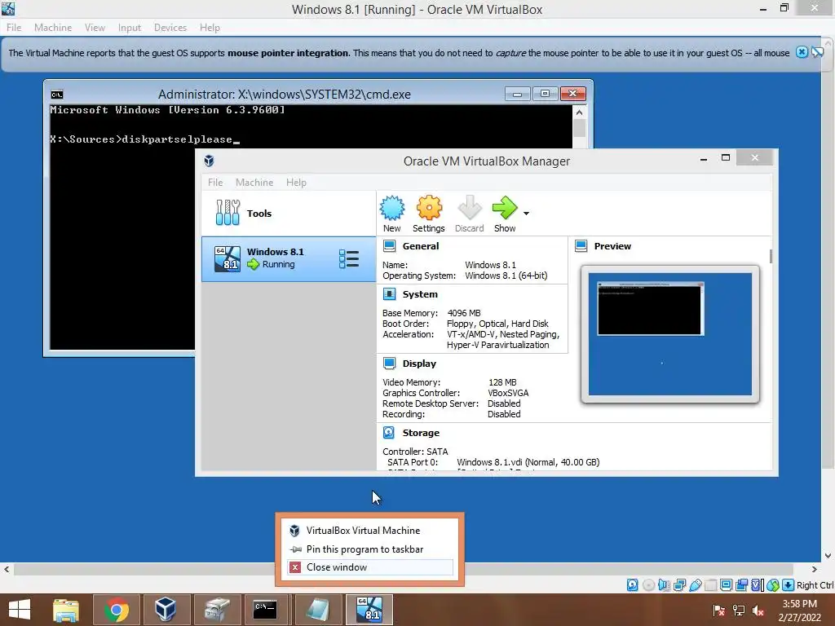Image resolution: width=835 pixels, height=626 pixels.
Task: Click the Windows 8.1 VM taskbar icon
Action: (369, 610)
